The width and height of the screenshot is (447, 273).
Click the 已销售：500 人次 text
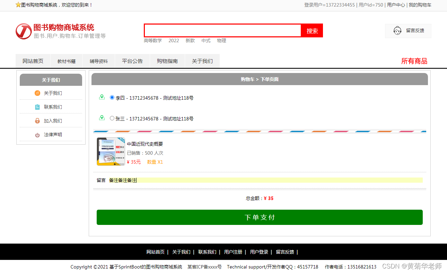click(x=145, y=153)
